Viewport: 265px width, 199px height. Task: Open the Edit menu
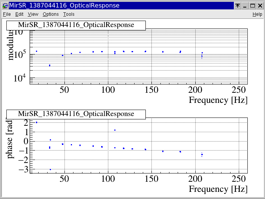coord(19,14)
